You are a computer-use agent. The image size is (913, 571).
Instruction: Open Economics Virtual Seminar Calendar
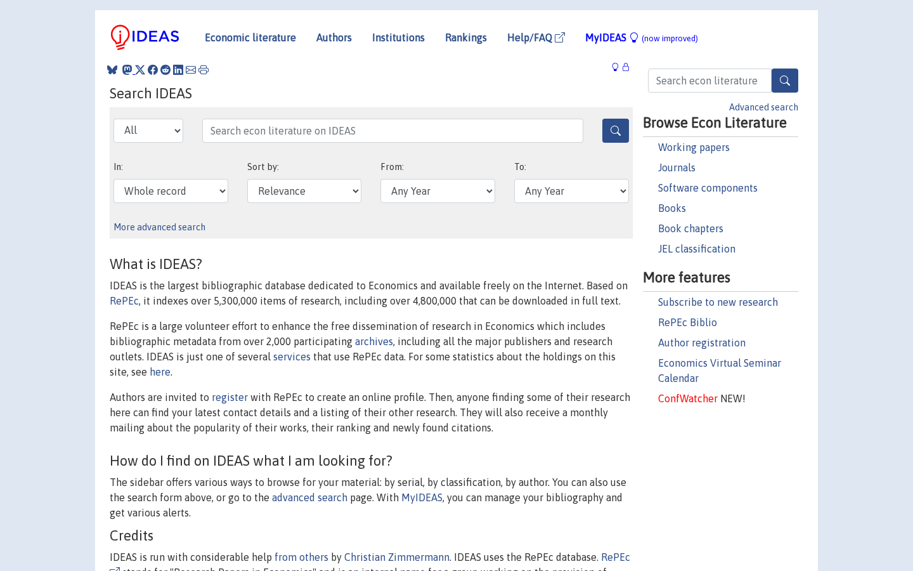(x=720, y=371)
